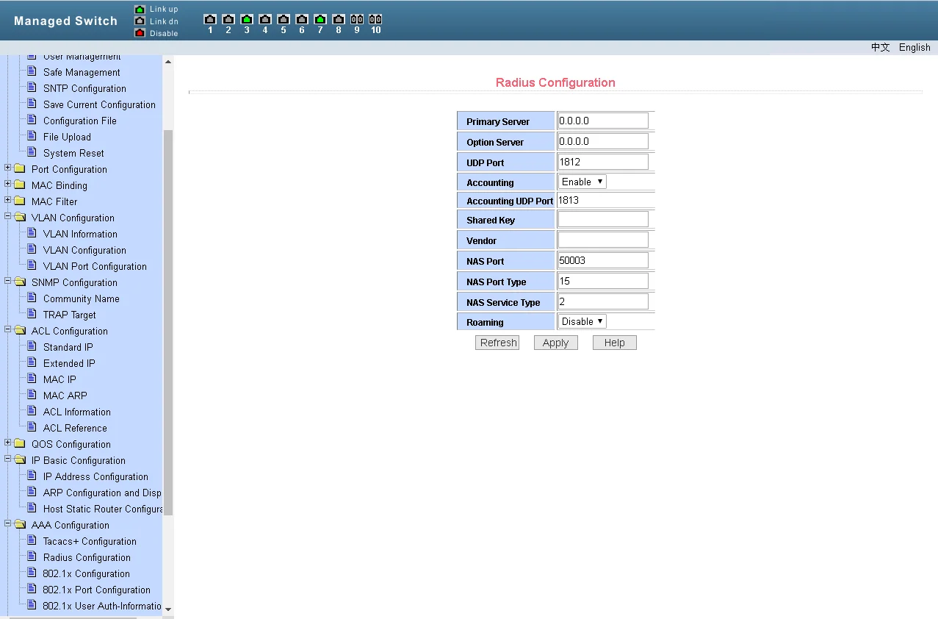The height and width of the screenshot is (619, 938).
Task: Click the Link up legend icon
Action: click(140, 9)
